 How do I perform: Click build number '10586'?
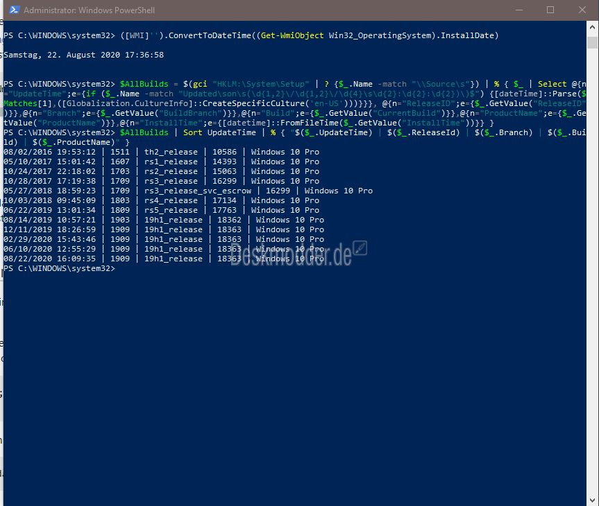224,152
